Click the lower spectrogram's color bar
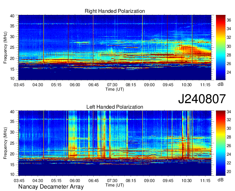Screen dimensions: 235x191 [x=220, y=143]
